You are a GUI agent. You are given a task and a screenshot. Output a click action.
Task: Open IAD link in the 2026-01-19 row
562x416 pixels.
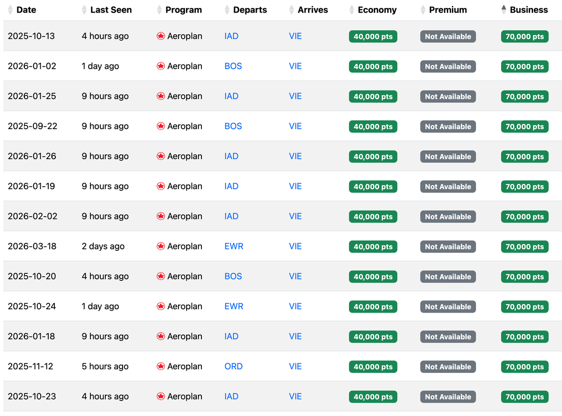pyautogui.click(x=231, y=186)
